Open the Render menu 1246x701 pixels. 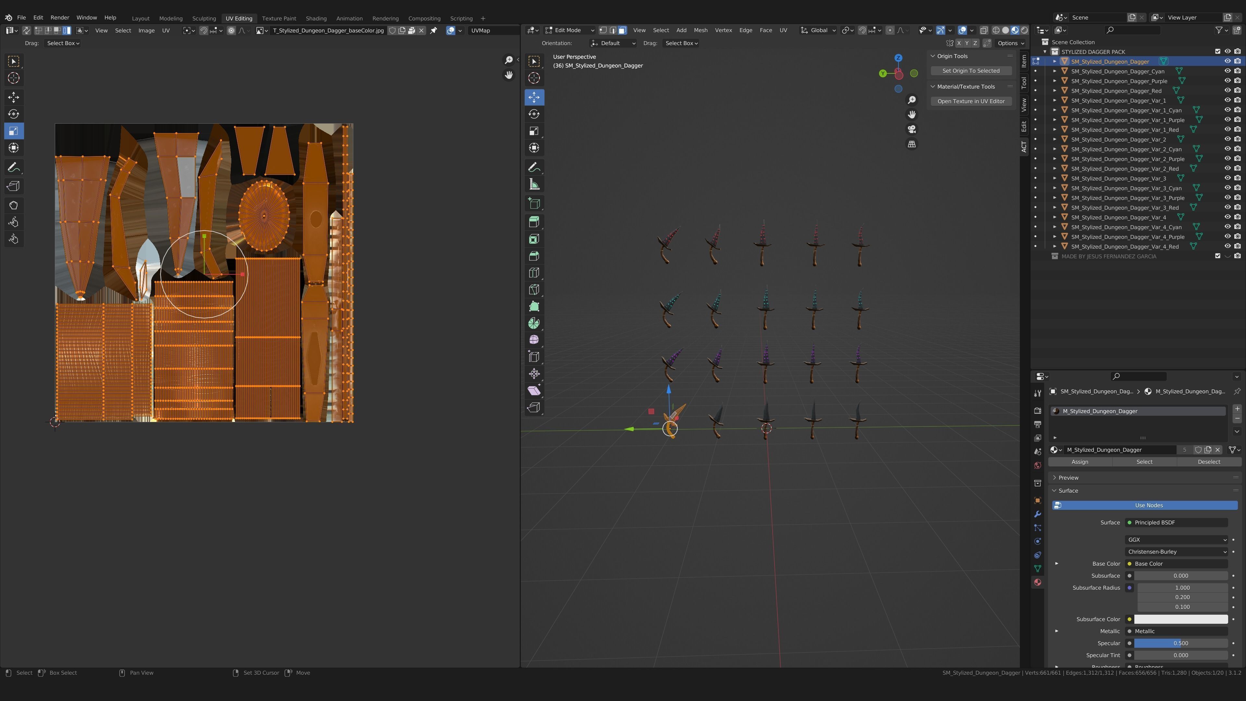pyautogui.click(x=60, y=18)
